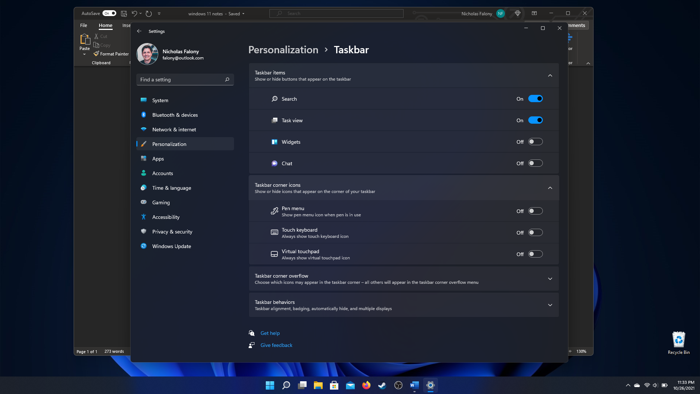This screenshot has height=394, width=700.
Task: Click the Word title bar Search box
Action: (x=336, y=13)
